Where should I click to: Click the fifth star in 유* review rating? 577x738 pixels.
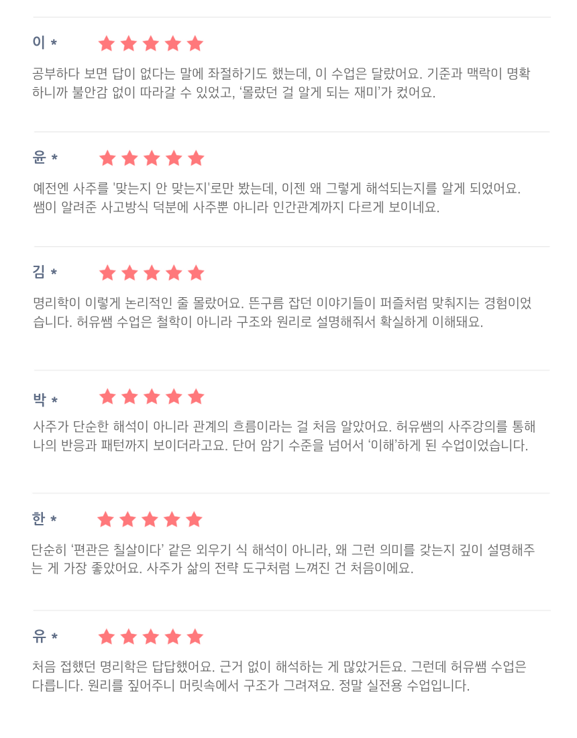[195, 637]
